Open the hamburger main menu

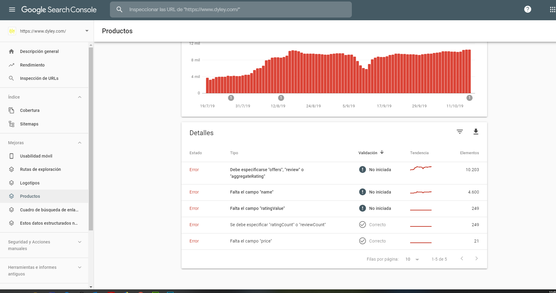click(12, 10)
